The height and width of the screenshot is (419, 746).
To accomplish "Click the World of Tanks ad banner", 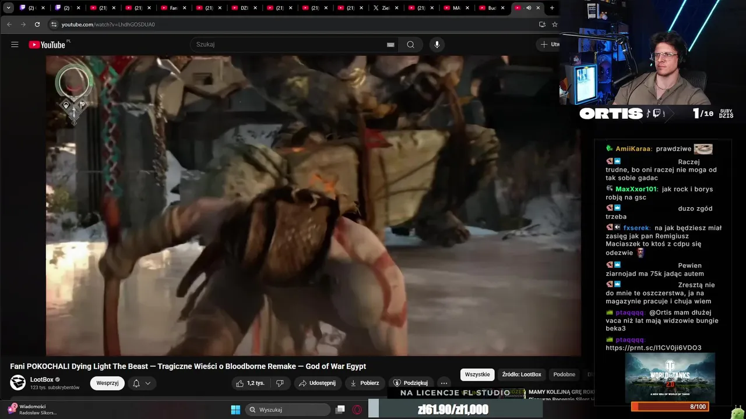I will [x=670, y=377].
